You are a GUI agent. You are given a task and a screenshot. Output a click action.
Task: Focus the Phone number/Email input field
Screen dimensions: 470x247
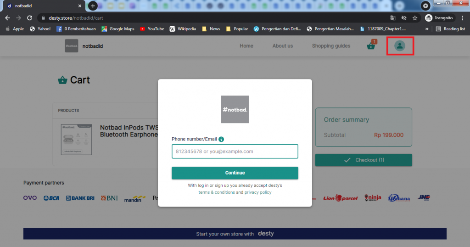(235, 152)
